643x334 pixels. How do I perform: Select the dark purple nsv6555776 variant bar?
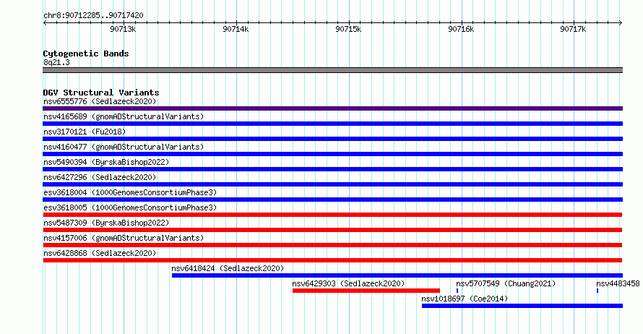click(332, 108)
